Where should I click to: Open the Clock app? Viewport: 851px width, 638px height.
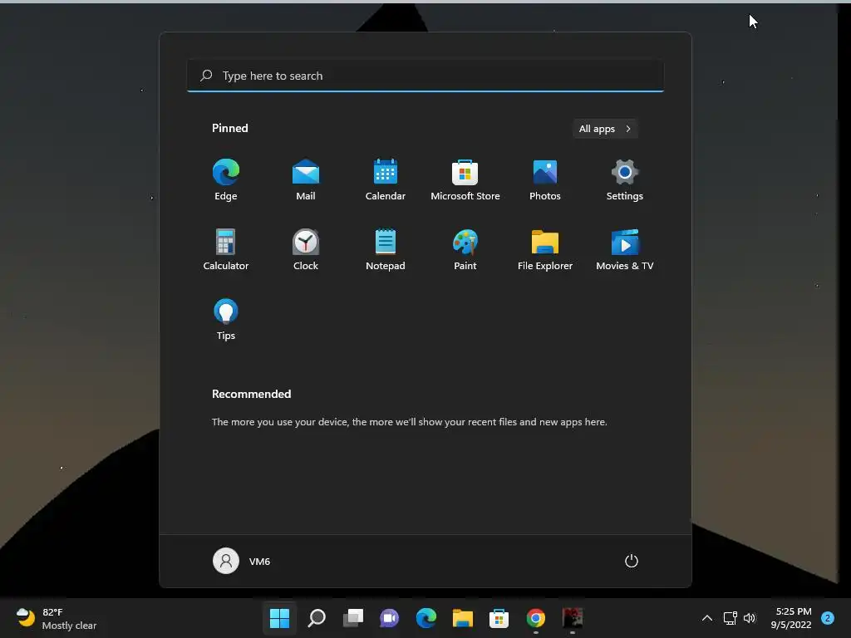(x=306, y=249)
